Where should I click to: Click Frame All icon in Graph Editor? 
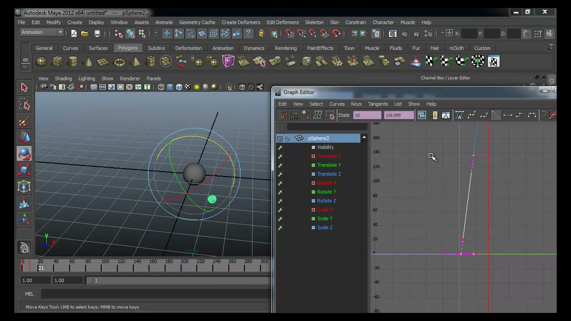click(x=422, y=115)
